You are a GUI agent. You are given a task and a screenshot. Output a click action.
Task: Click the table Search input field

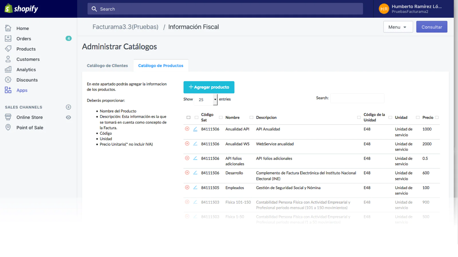(357, 98)
